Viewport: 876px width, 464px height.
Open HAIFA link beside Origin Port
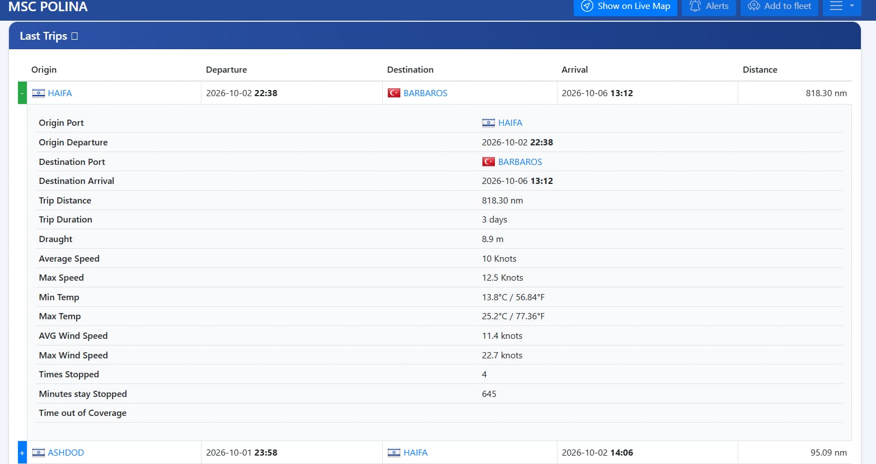coord(510,123)
